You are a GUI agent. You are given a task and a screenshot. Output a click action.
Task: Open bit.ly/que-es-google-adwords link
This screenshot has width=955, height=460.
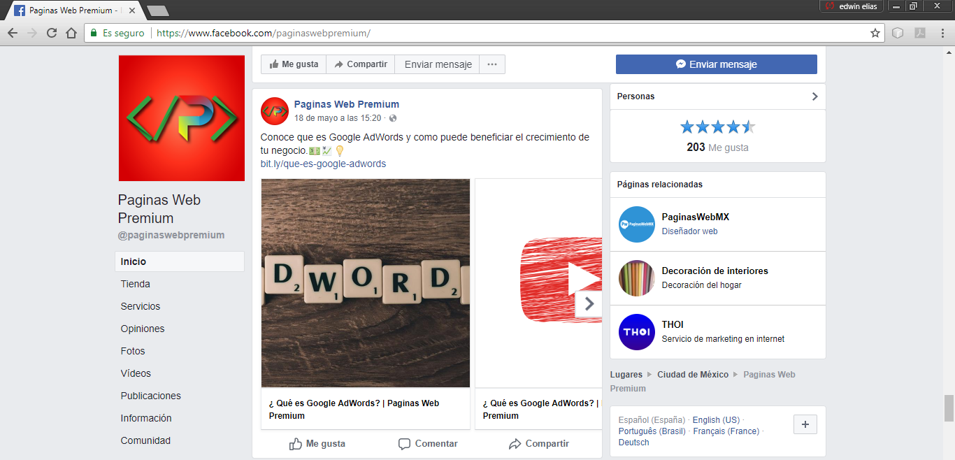pos(323,164)
